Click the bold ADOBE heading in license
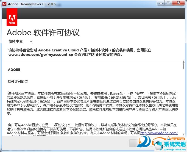 click(x=14, y=70)
